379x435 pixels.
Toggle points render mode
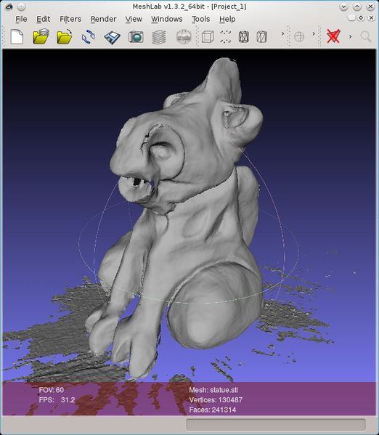point(226,36)
